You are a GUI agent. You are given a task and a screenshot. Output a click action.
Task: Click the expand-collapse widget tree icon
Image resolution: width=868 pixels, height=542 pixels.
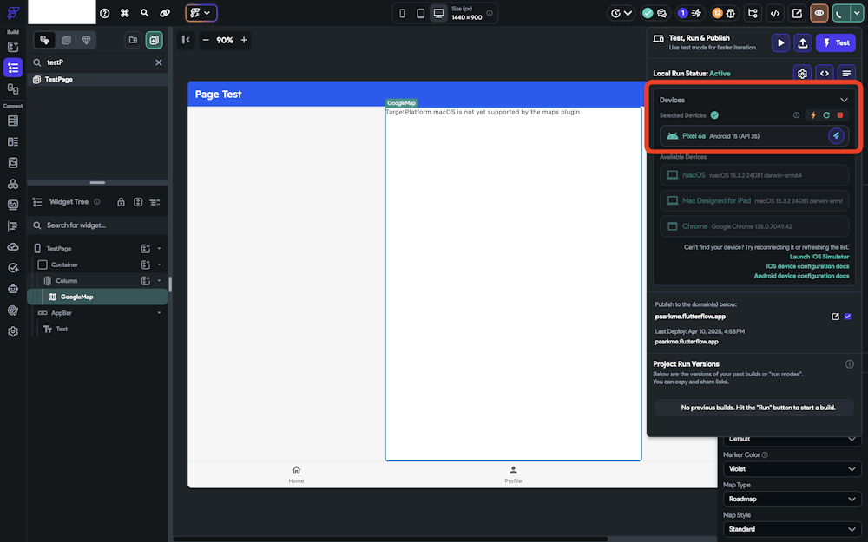[x=138, y=202]
